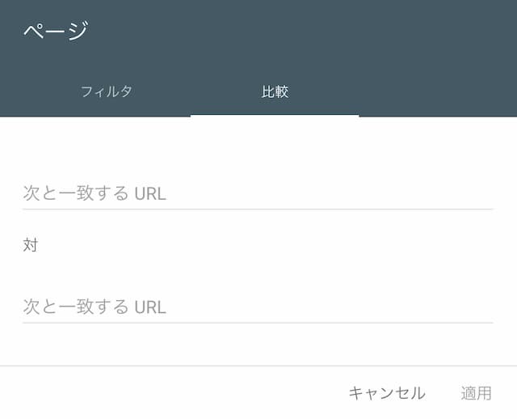Open the filter tab labeled フィルタ

coord(106,91)
